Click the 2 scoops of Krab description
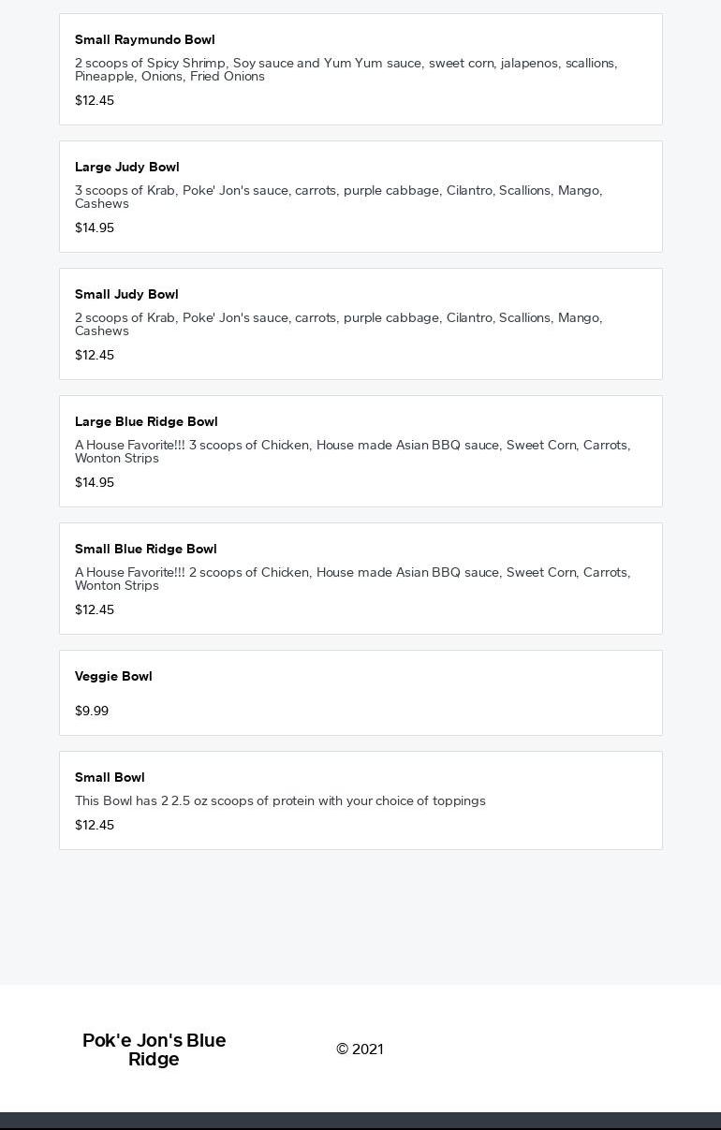The height and width of the screenshot is (1130, 721). pyautogui.click(x=338, y=324)
